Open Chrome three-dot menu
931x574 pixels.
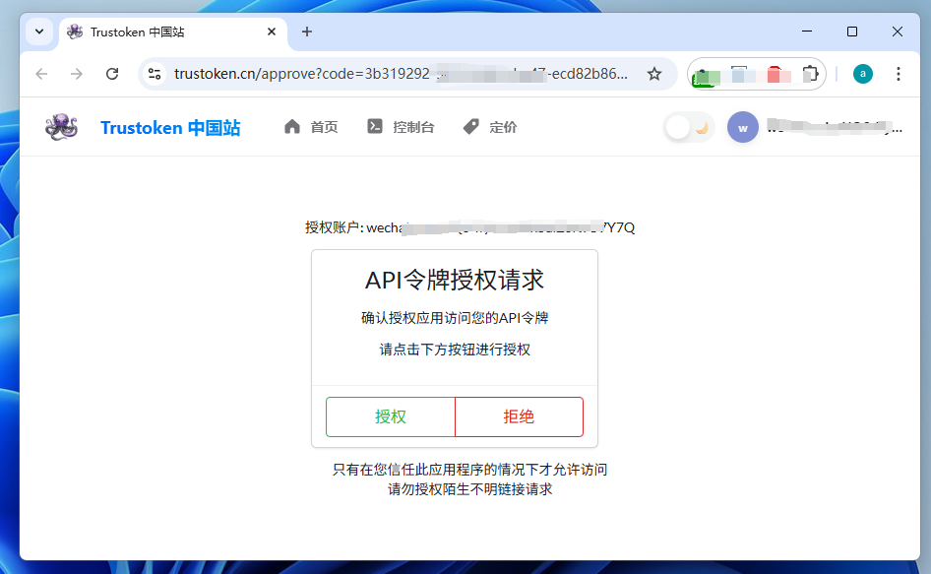pos(899,74)
